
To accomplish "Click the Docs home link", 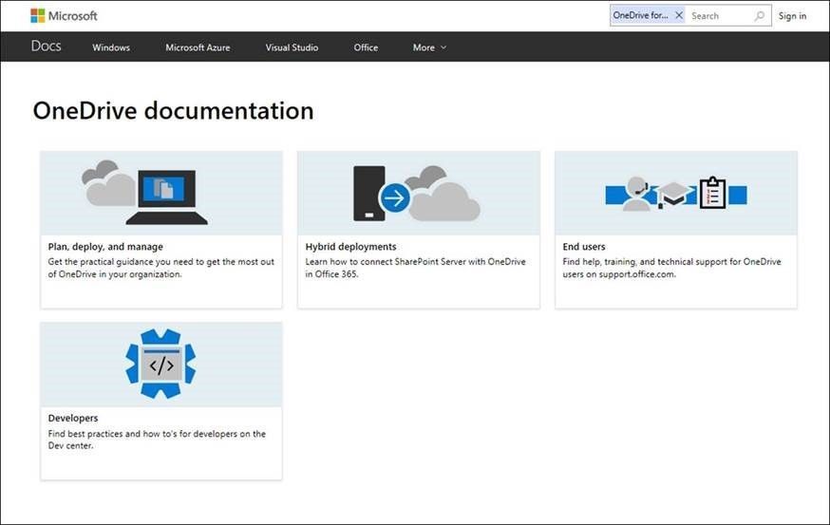I will [46, 47].
